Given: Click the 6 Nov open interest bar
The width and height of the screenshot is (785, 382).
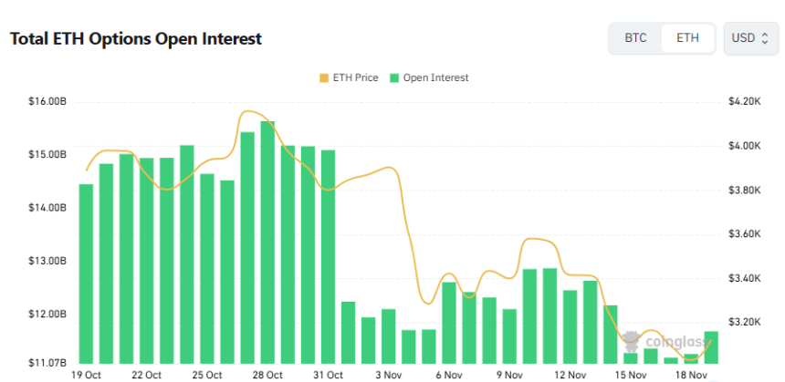Looking at the screenshot, I should [449, 322].
